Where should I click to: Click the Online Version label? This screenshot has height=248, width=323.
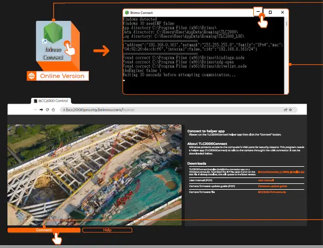click(62, 76)
